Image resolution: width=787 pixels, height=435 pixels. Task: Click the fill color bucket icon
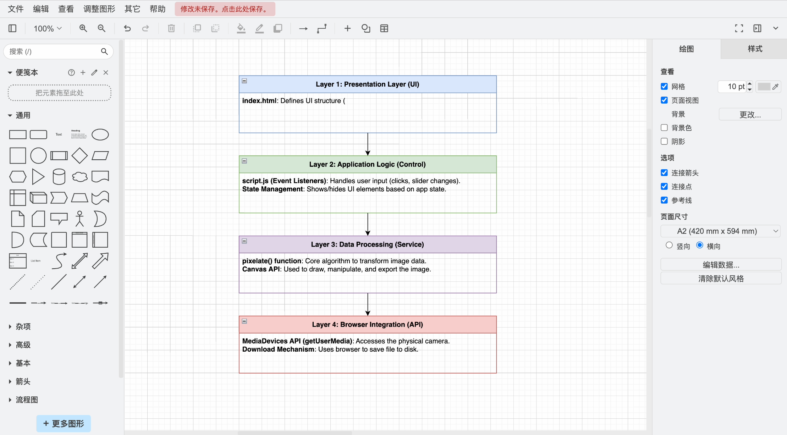(241, 28)
